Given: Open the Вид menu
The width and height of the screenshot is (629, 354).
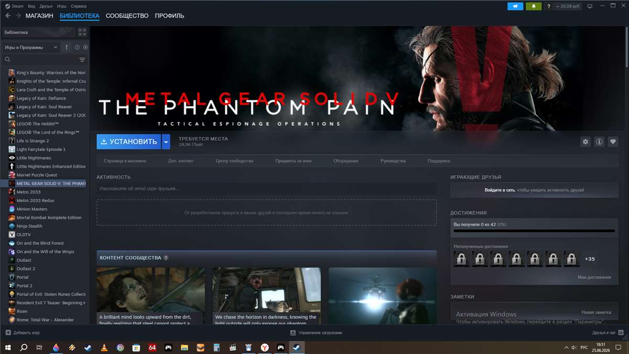Looking at the screenshot, I should 32,6.
